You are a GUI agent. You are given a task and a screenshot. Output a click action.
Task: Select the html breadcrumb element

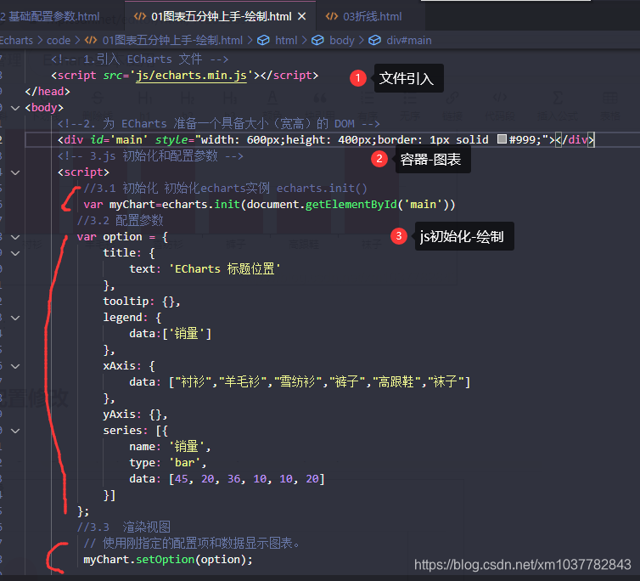pyautogui.click(x=286, y=41)
